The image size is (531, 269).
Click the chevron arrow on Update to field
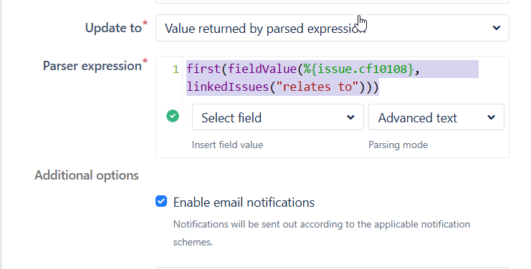pyautogui.click(x=496, y=28)
